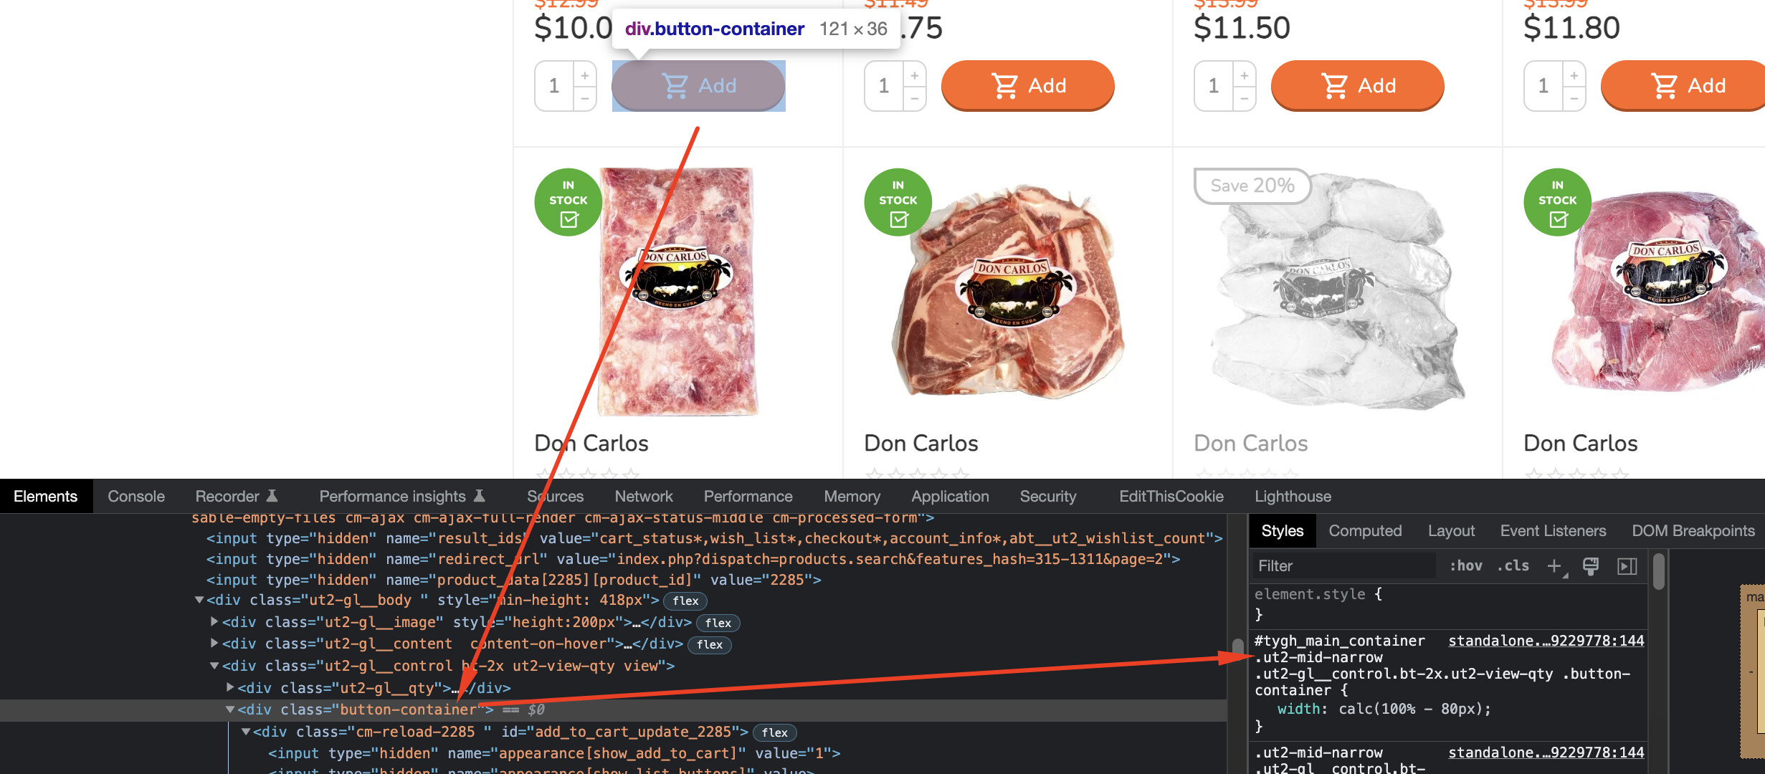Decrease quantity with minus on third product
Viewport: 1765px width, 774px height.
click(1245, 99)
